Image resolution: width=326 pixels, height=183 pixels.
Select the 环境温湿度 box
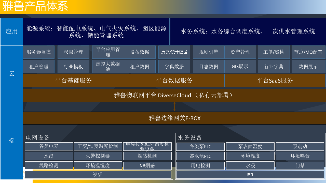click(98, 166)
